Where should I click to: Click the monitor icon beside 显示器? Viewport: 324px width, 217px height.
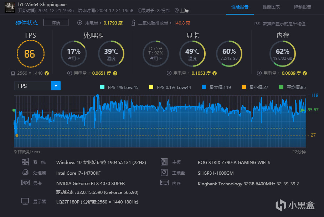pos(25,201)
